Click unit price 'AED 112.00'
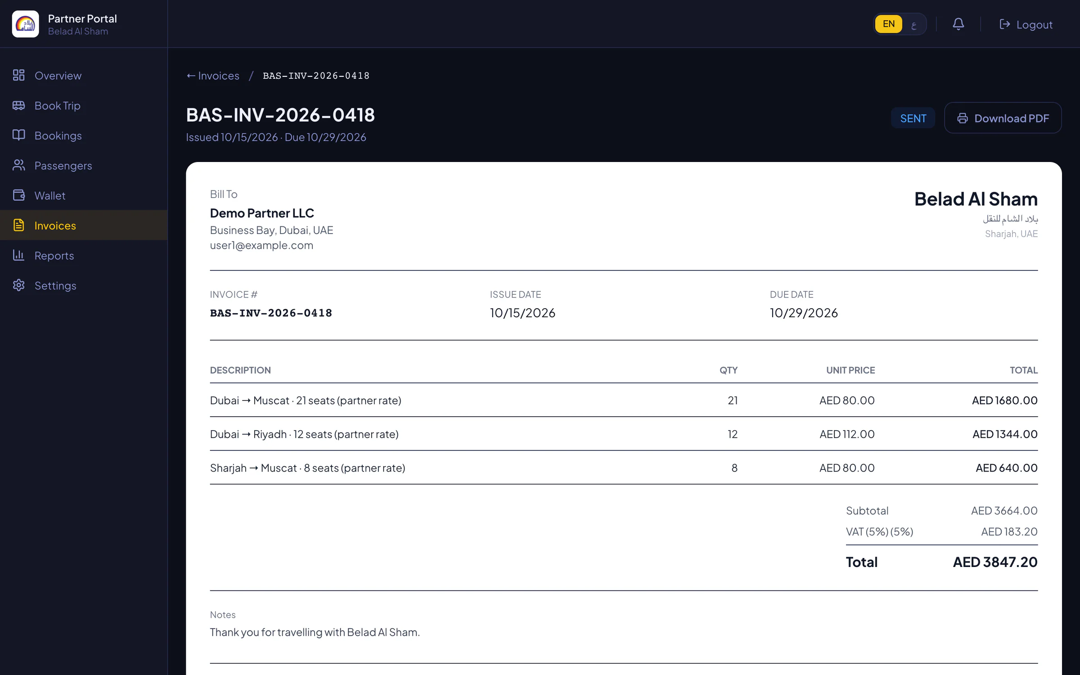The image size is (1080, 675). tap(847, 434)
